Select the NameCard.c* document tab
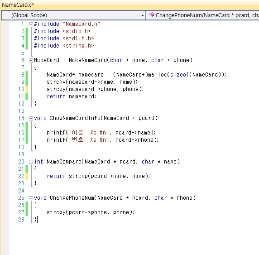 point(18,5)
